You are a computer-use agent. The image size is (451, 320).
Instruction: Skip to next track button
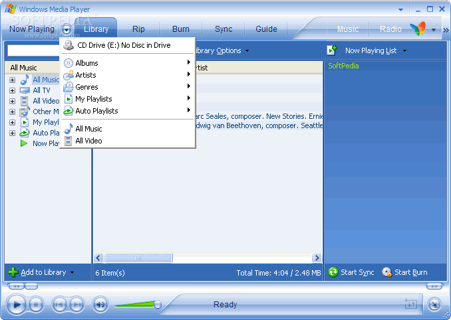click(76, 305)
